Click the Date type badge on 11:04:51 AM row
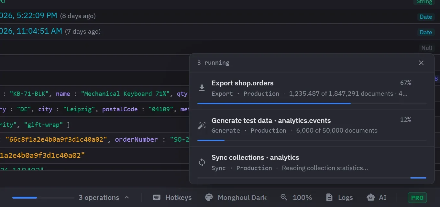This screenshot has width=440, height=207. [426, 32]
